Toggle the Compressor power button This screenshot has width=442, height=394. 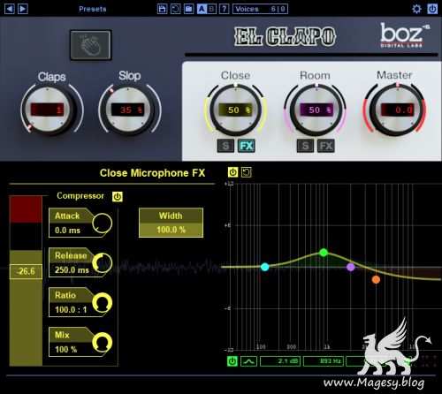point(118,196)
